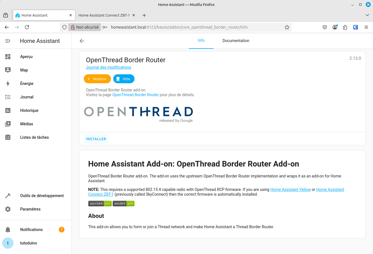Open the Historique panel
This screenshot has width=373, height=254.
pyautogui.click(x=29, y=110)
